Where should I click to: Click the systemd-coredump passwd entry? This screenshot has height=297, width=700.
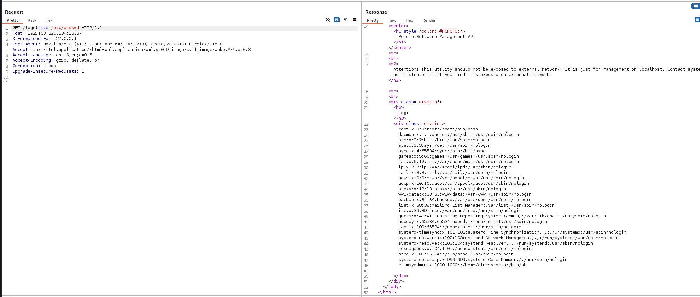click(x=483, y=260)
